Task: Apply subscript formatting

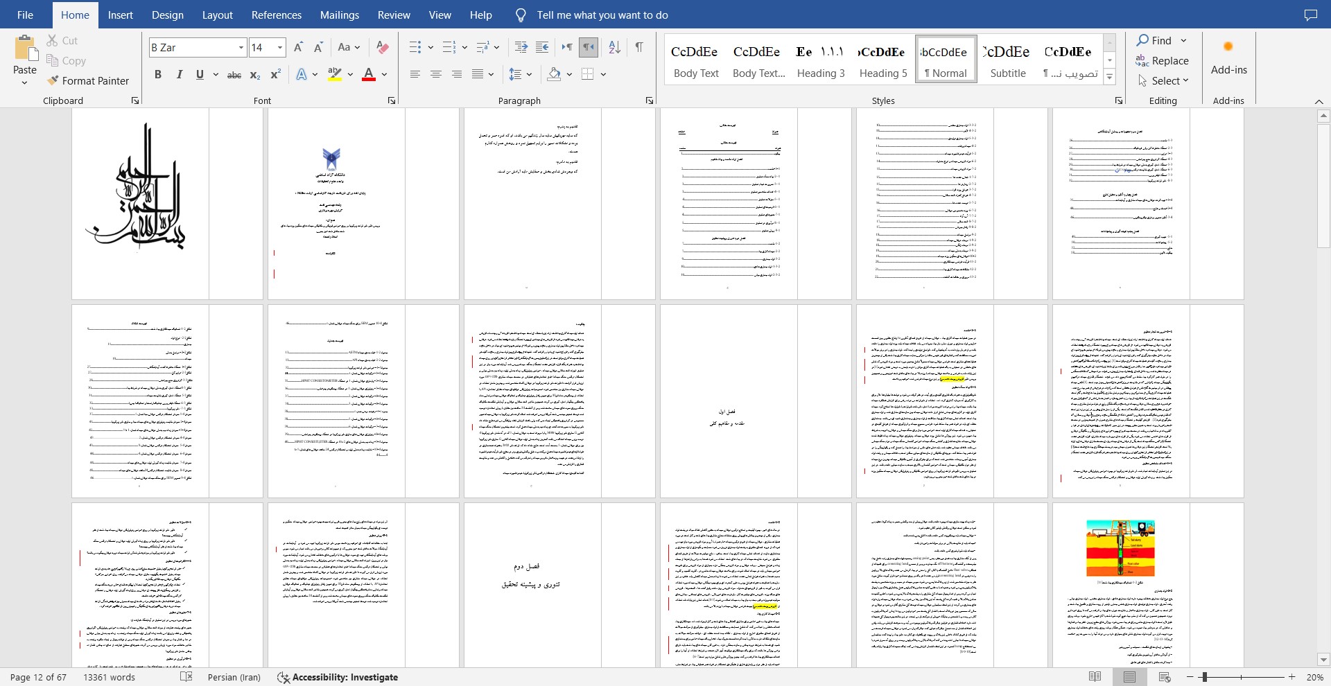Action: (255, 75)
